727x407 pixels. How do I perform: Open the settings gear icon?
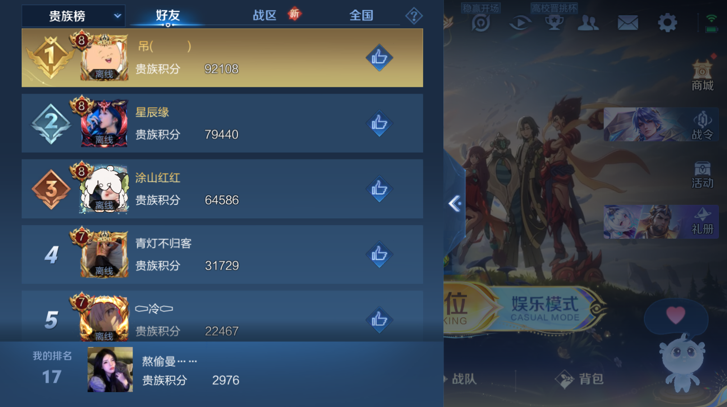[667, 22]
